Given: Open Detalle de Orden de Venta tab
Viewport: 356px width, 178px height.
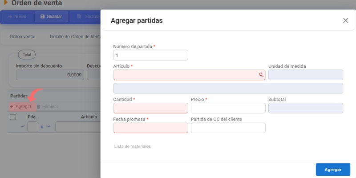Looking at the screenshot, I should [75, 37].
